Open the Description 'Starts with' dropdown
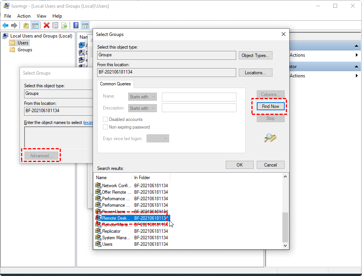 [142, 108]
